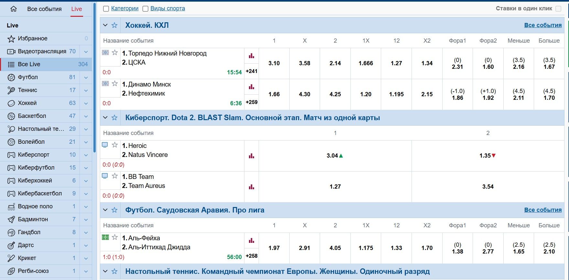The width and height of the screenshot is (569, 280).
Task: Expand the Футбол sidebar category
Action: (x=86, y=78)
